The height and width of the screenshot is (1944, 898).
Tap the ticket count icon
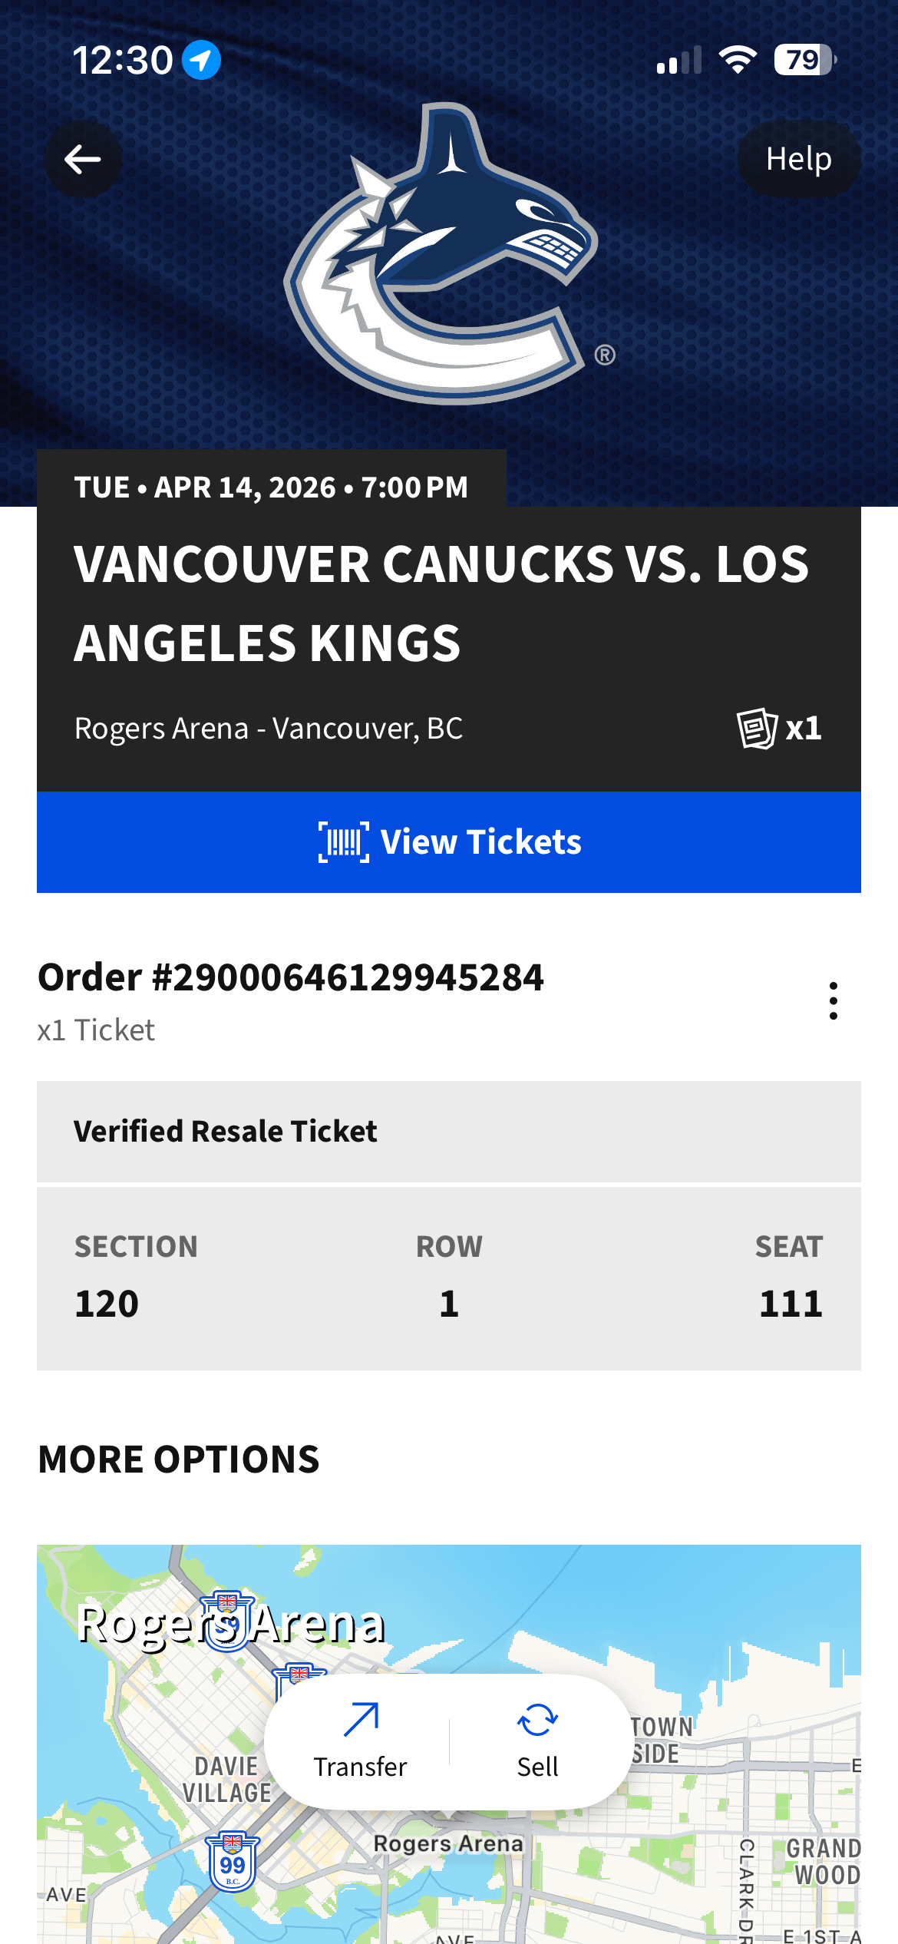click(x=758, y=728)
